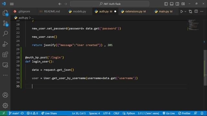Open the Prettier status item

pyautogui.click(x=184, y=113)
